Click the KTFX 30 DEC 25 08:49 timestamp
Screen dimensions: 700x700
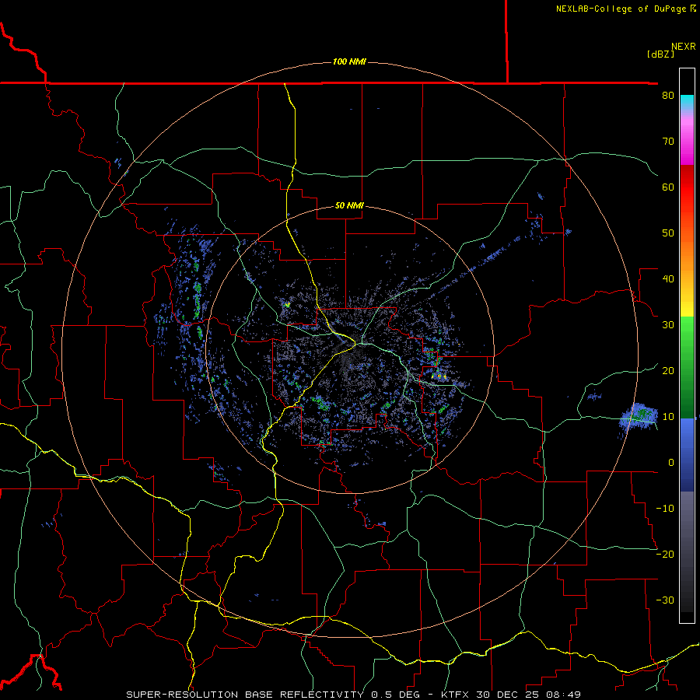tap(511, 695)
